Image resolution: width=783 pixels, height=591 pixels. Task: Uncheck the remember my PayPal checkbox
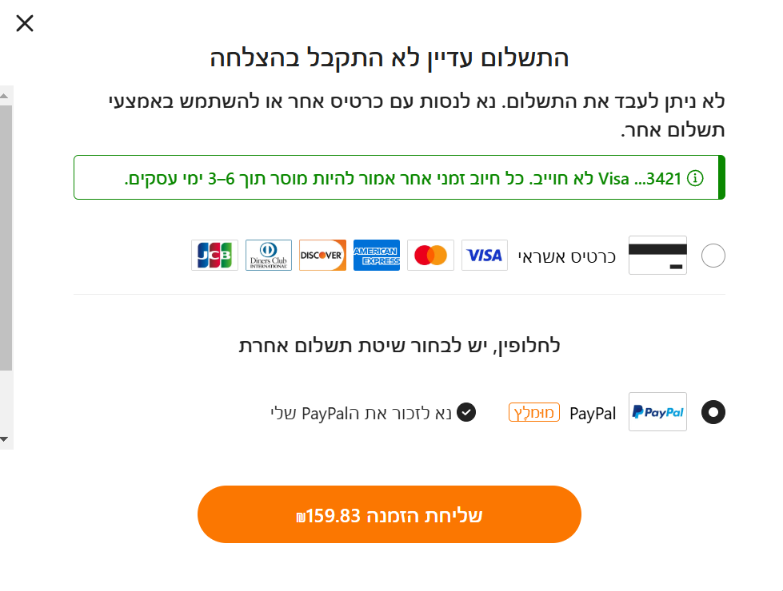click(x=466, y=412)
